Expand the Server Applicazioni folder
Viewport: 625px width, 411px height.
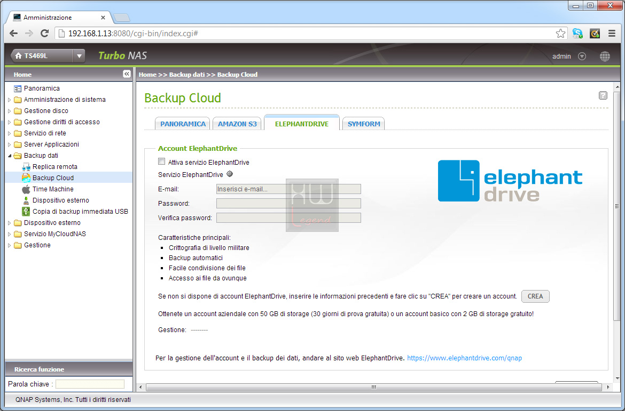click(10, 144)
